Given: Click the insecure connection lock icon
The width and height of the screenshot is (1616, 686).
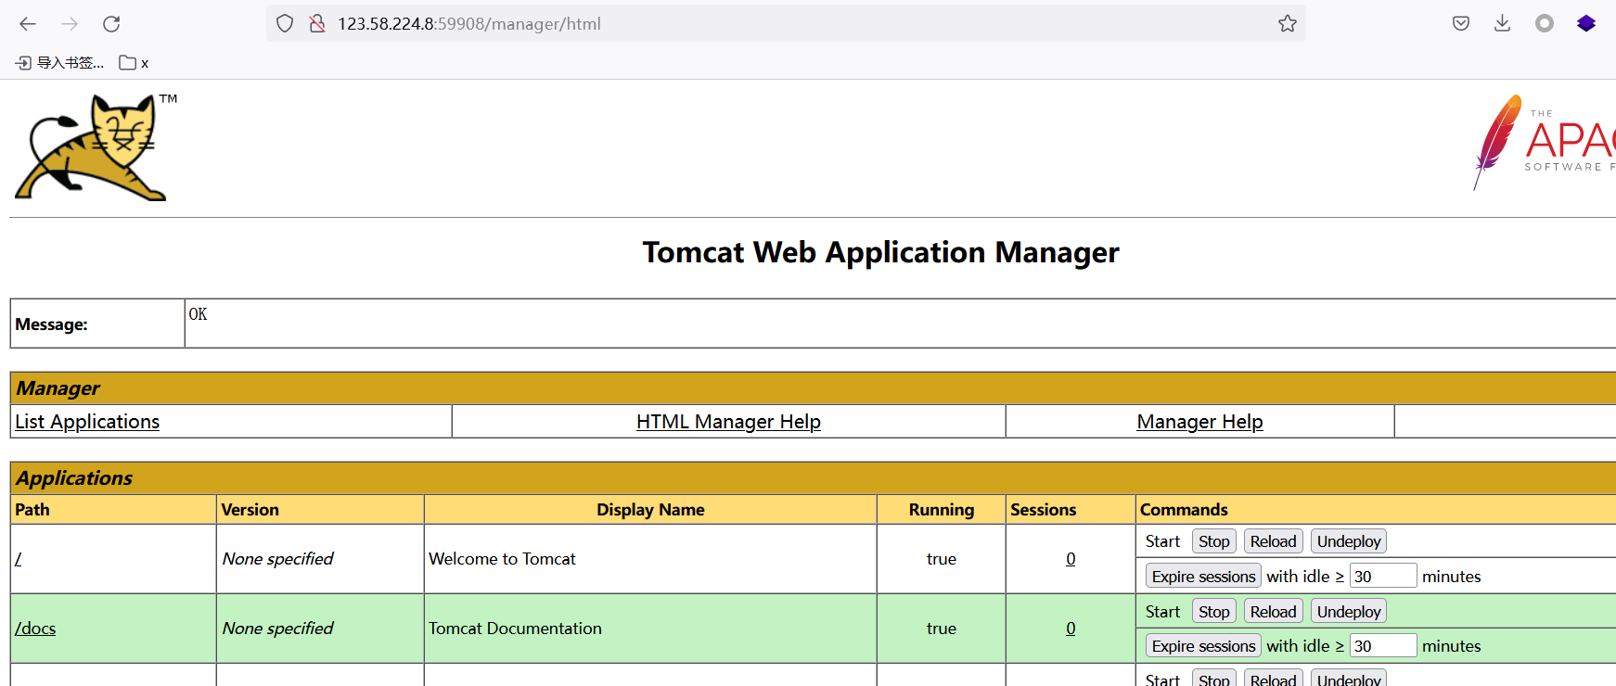Looking at the screenshot, I should click(317, 24).
